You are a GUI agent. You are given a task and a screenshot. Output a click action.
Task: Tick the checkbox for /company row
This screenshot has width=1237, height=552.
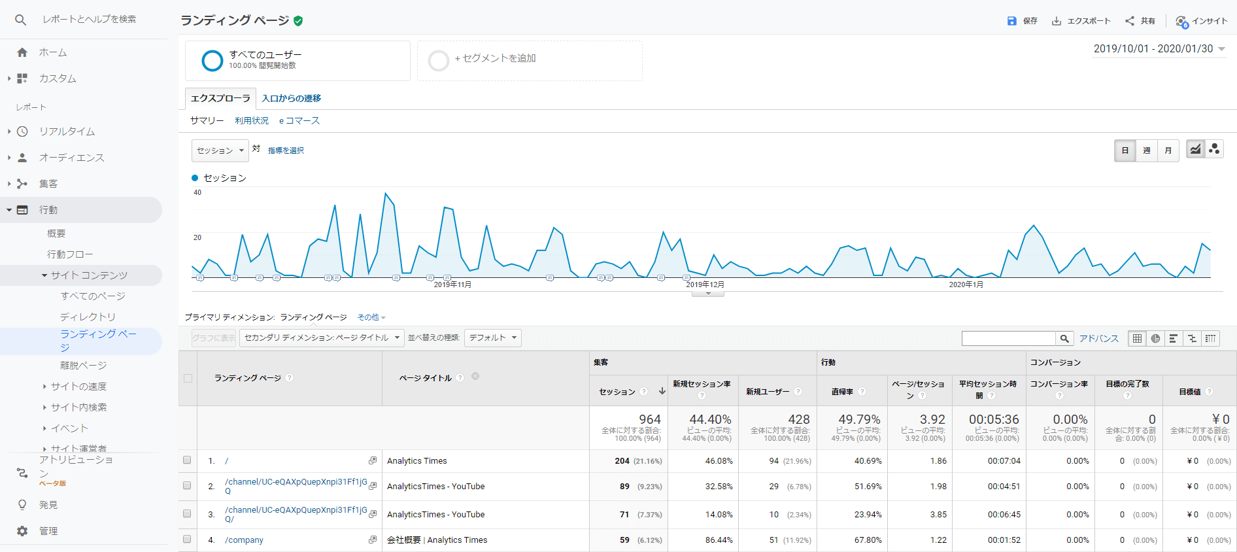(187, 540)
